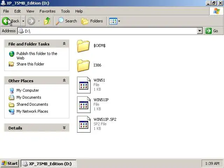Go to My Computer
Screen dimensions: 224x168
pyautogui.click(x=28, y=90)
